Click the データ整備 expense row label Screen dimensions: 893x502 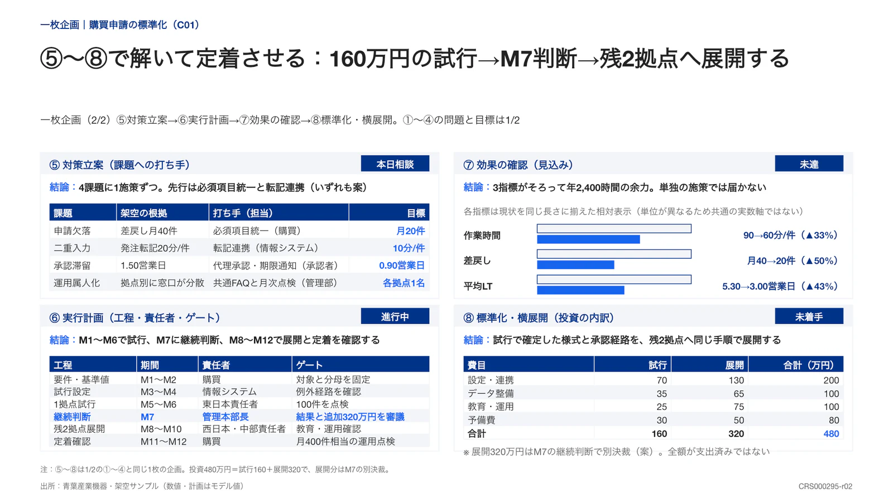click(491, 394)
